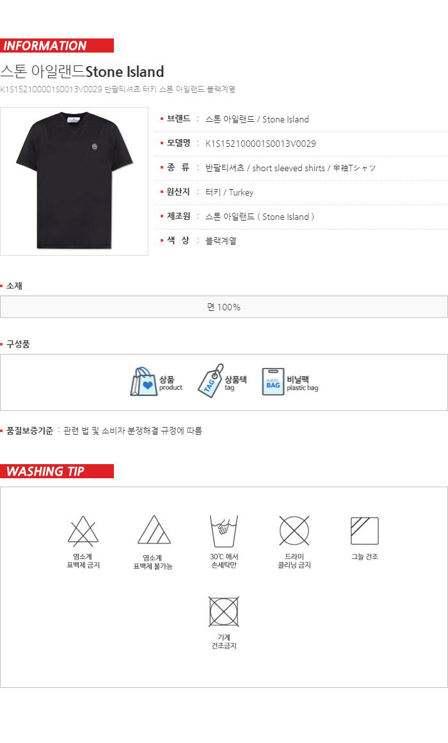Click the shopping bag product icon
The width and height of the screenshot is (448, 743).
(143, 382)
